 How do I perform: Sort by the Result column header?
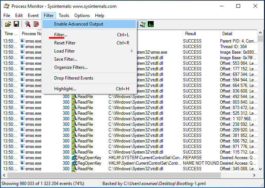tap(201, 34)
